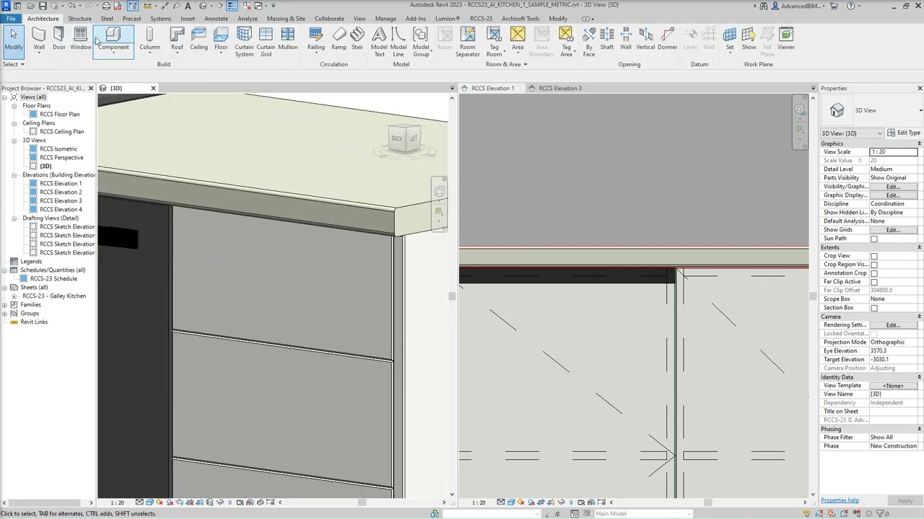
Task: Select the Model Line tool
Action: [398, 43]
